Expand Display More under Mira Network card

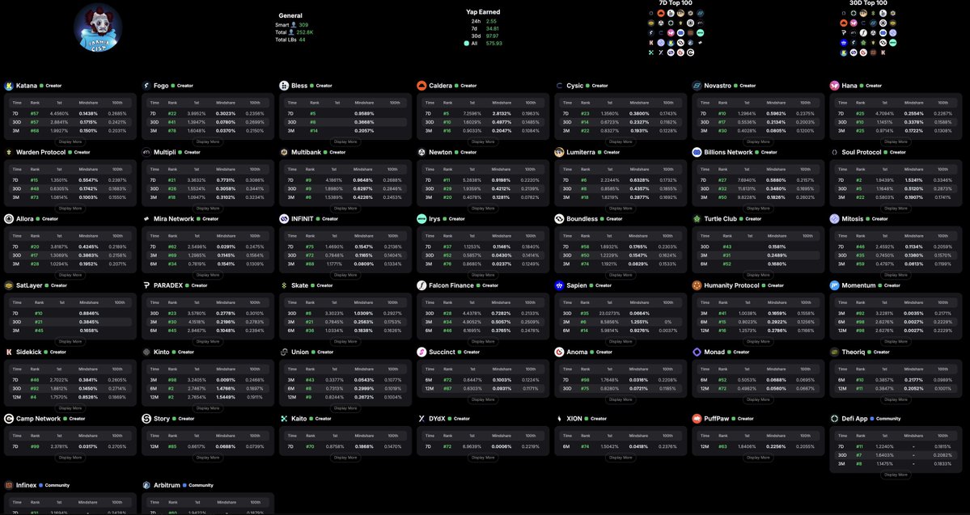(x=208, y=275)
